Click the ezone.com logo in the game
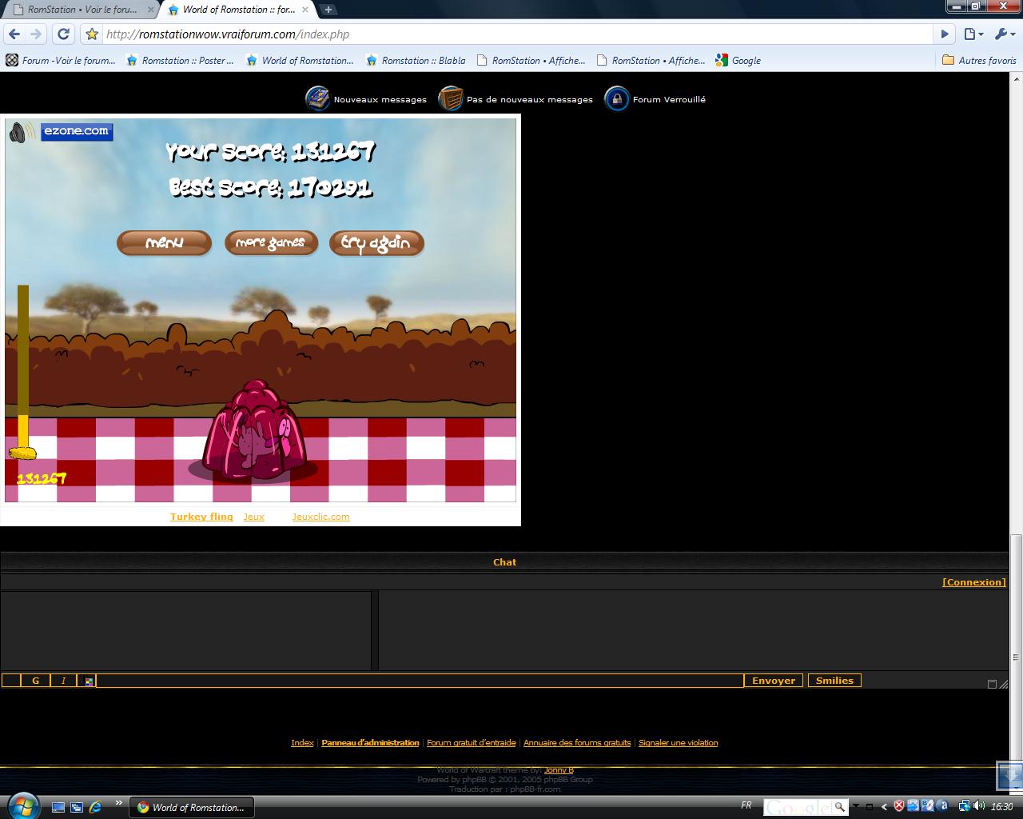Screen dimensions: 1023x819 [x=77, y=131]
